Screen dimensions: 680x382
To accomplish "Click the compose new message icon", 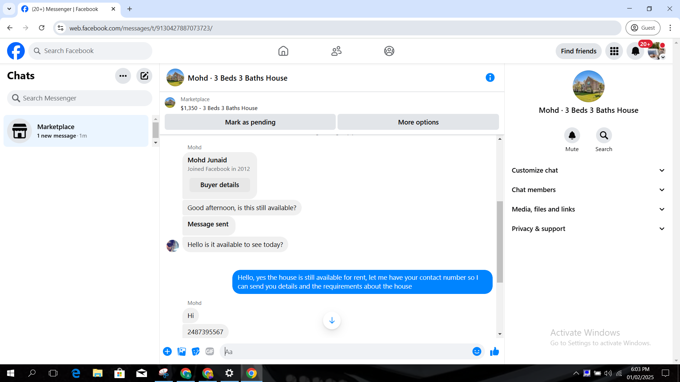I will click(144, 76).
